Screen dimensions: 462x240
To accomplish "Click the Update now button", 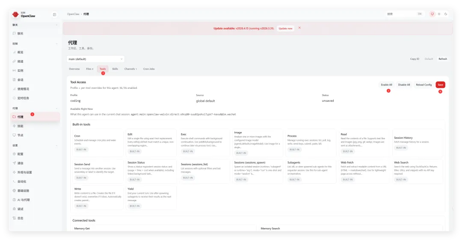I will [x=285, y=29].
